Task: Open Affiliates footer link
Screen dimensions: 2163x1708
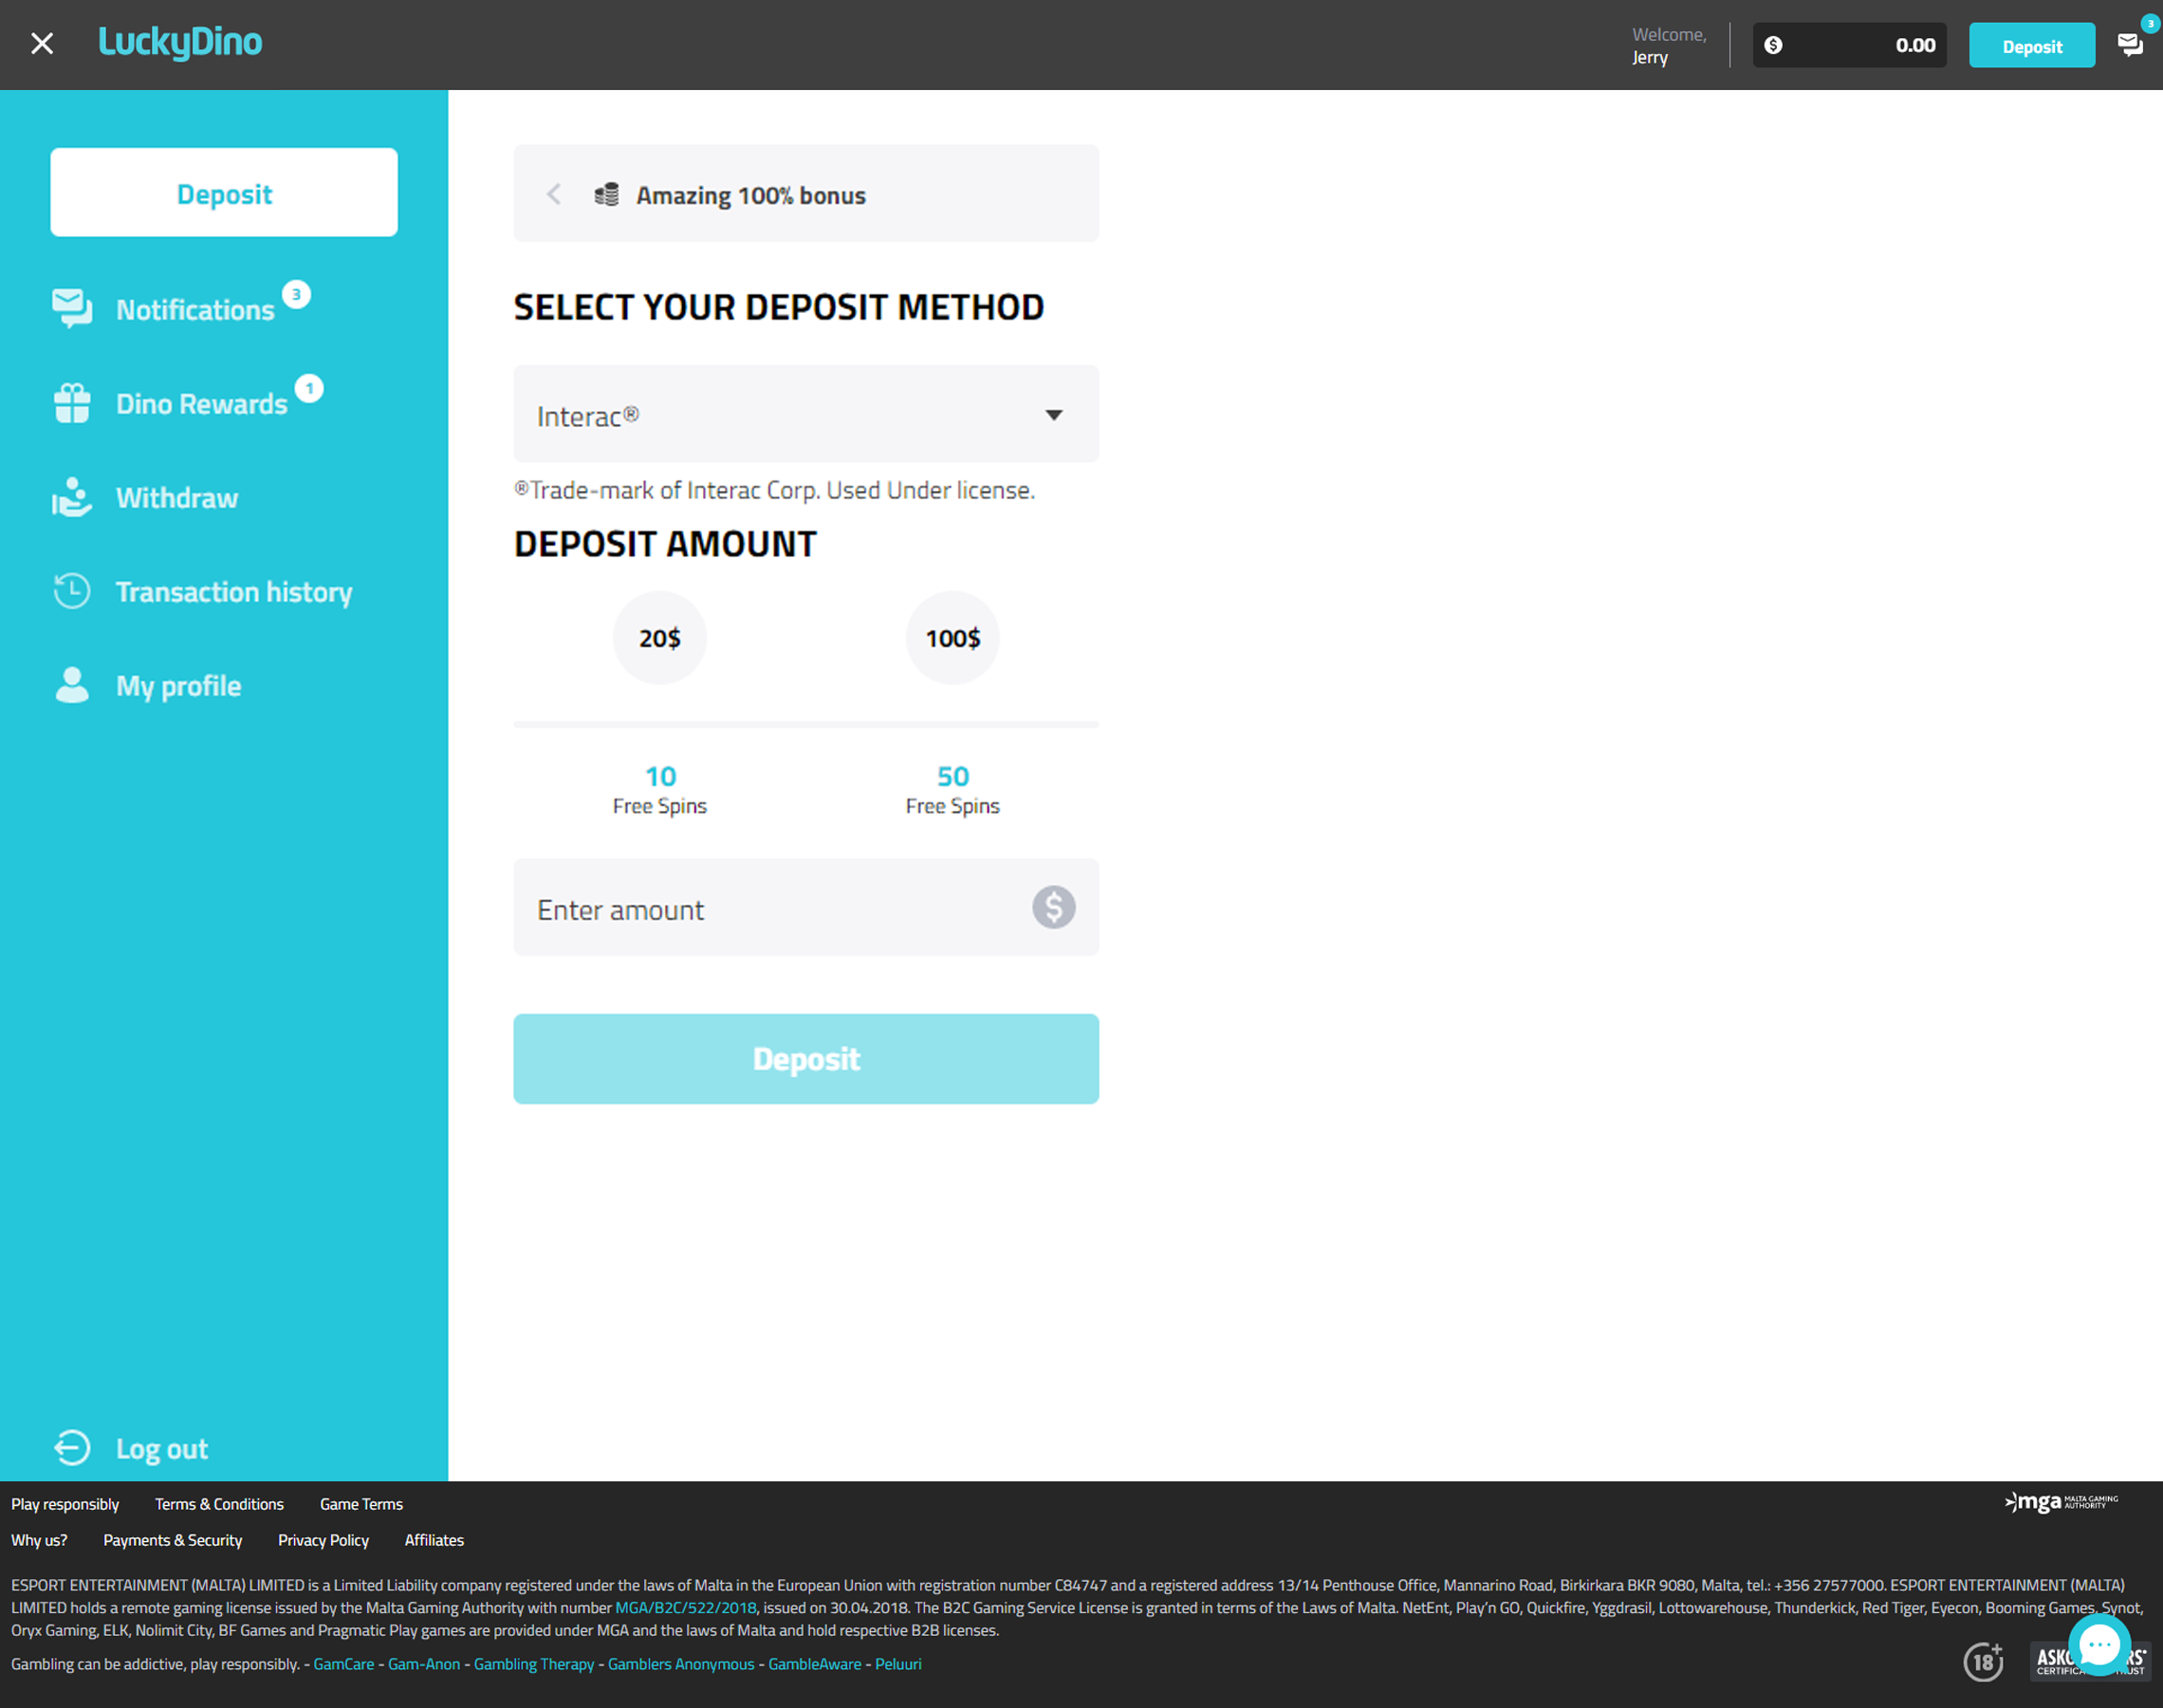Action: 434,1540
